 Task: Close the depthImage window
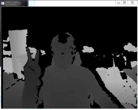132,2
